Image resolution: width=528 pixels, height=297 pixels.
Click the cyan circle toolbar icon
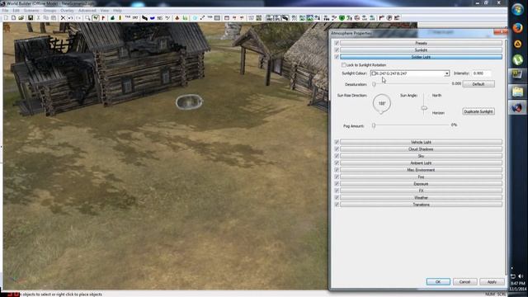195,18
